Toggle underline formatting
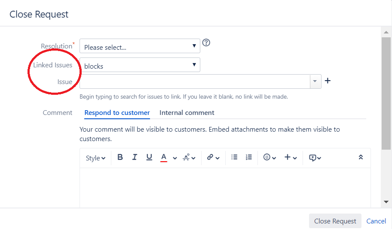The height and width of the screenshot is (229, 392). pos(149,157)
